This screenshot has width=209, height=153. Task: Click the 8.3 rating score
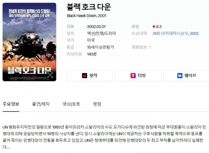(159, 27)
